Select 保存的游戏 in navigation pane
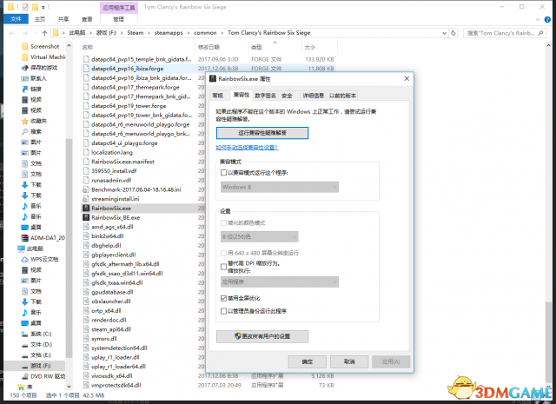Screen dimensions: 556x404 (x=39, y=68)
